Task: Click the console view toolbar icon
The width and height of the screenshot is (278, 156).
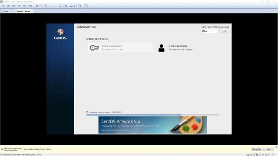Action: click(x=86, y=6)
